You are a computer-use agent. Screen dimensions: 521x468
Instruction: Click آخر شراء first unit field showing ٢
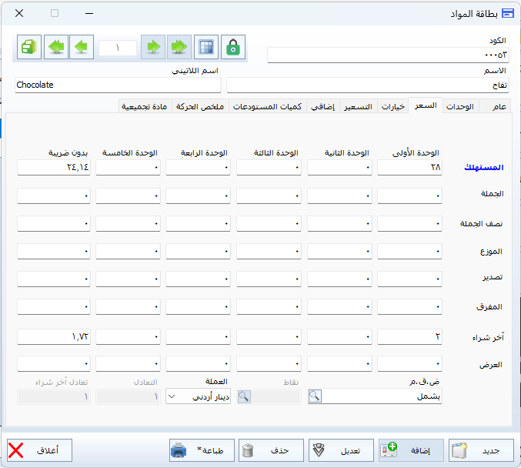point(409,336)
